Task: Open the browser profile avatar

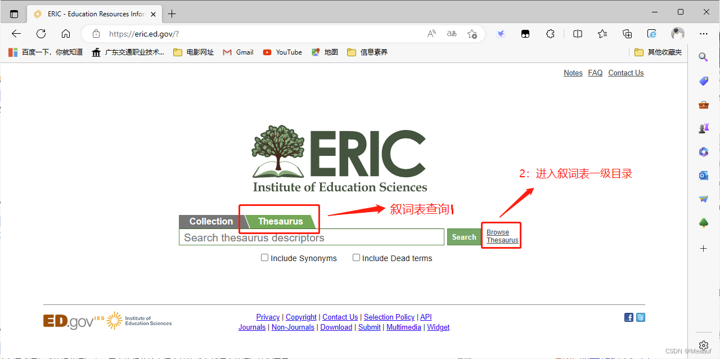Action: coord(678,34)
